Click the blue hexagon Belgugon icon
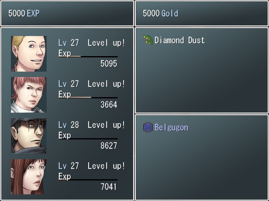 click(148, 127)
